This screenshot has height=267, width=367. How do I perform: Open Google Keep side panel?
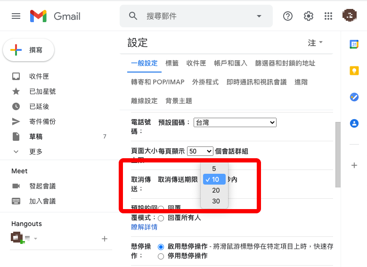pyautogui.click(x=354, y=71)
